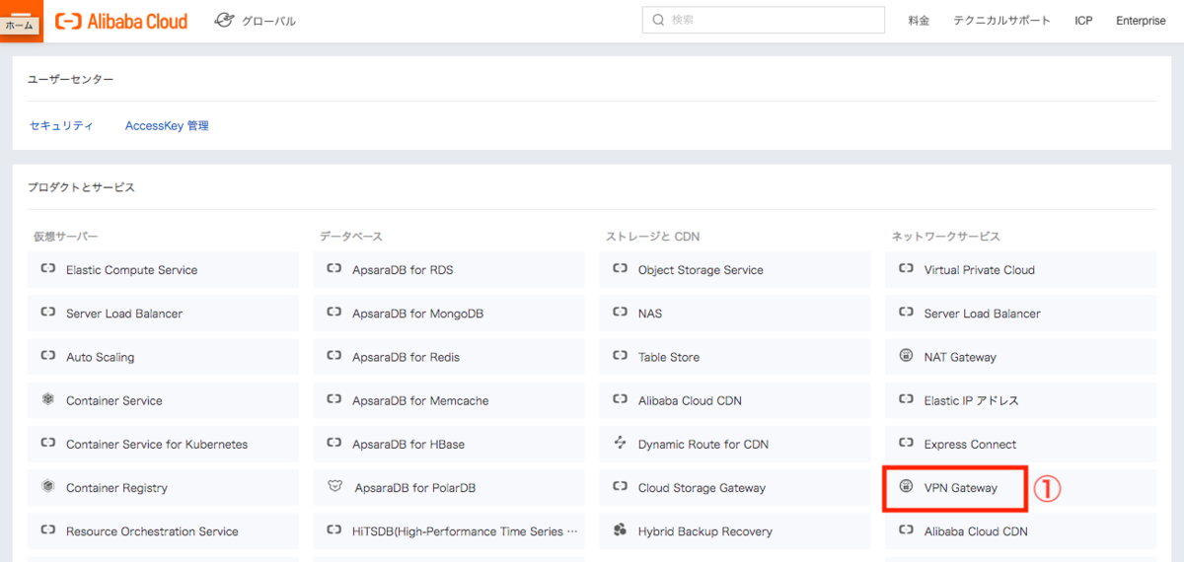1184x562 pixels.
Task: Click the Object Storage Service icon
Action: [620, 269]
